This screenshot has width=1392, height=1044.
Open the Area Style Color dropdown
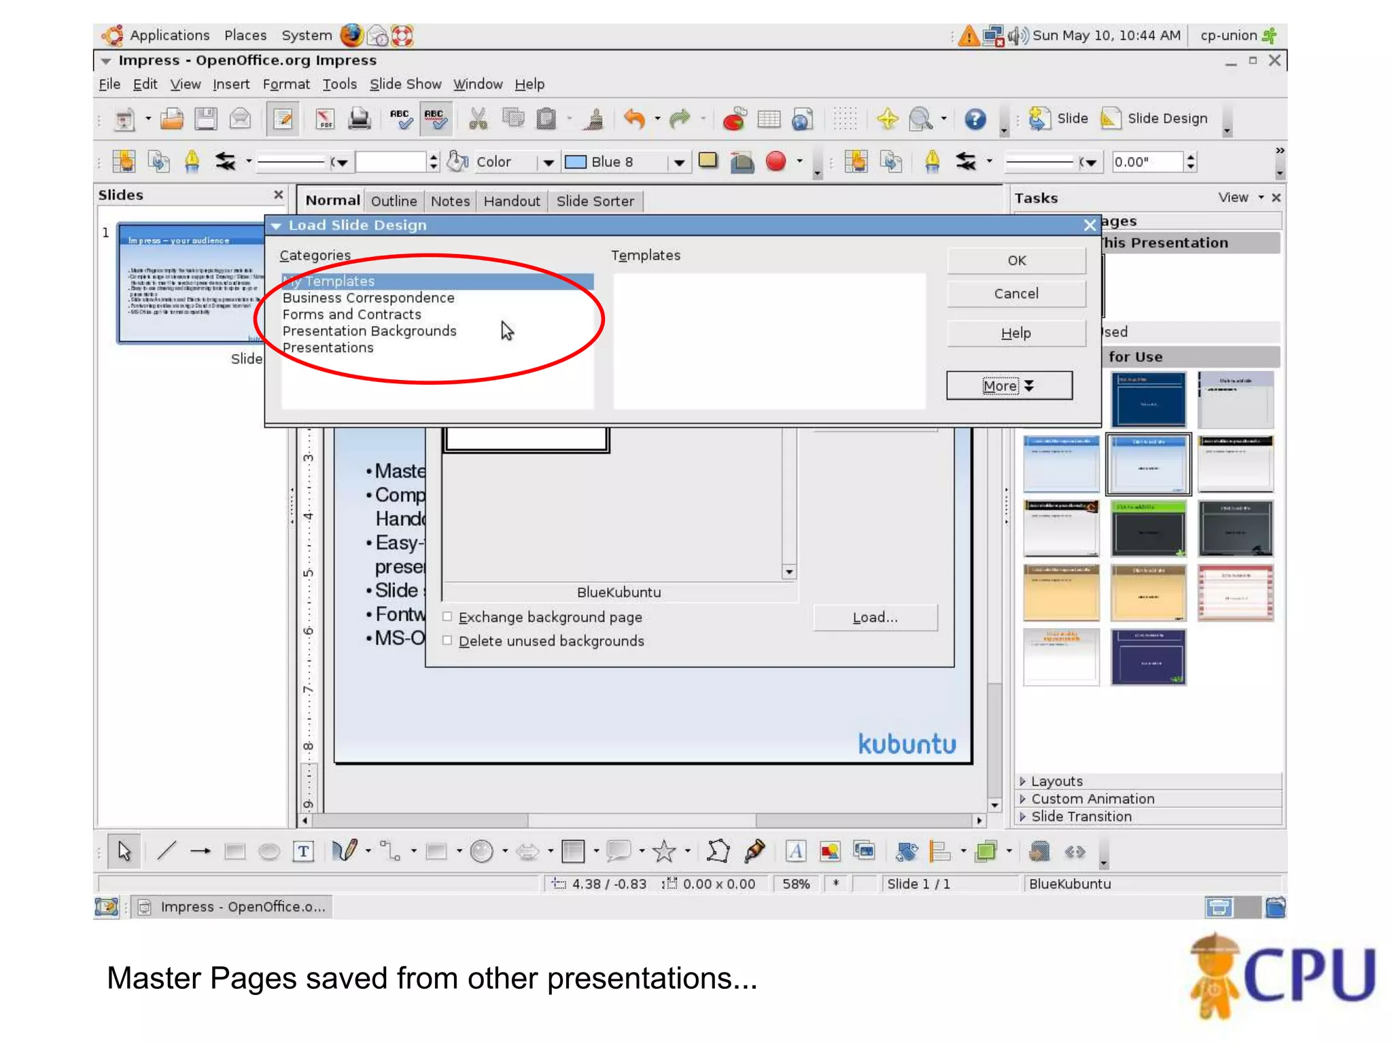[x=549, y=162]
